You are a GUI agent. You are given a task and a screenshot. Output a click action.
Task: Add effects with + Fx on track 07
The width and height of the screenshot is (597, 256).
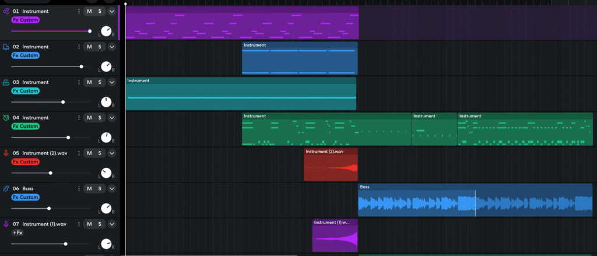pyautogui.click(x=17, y=233)
